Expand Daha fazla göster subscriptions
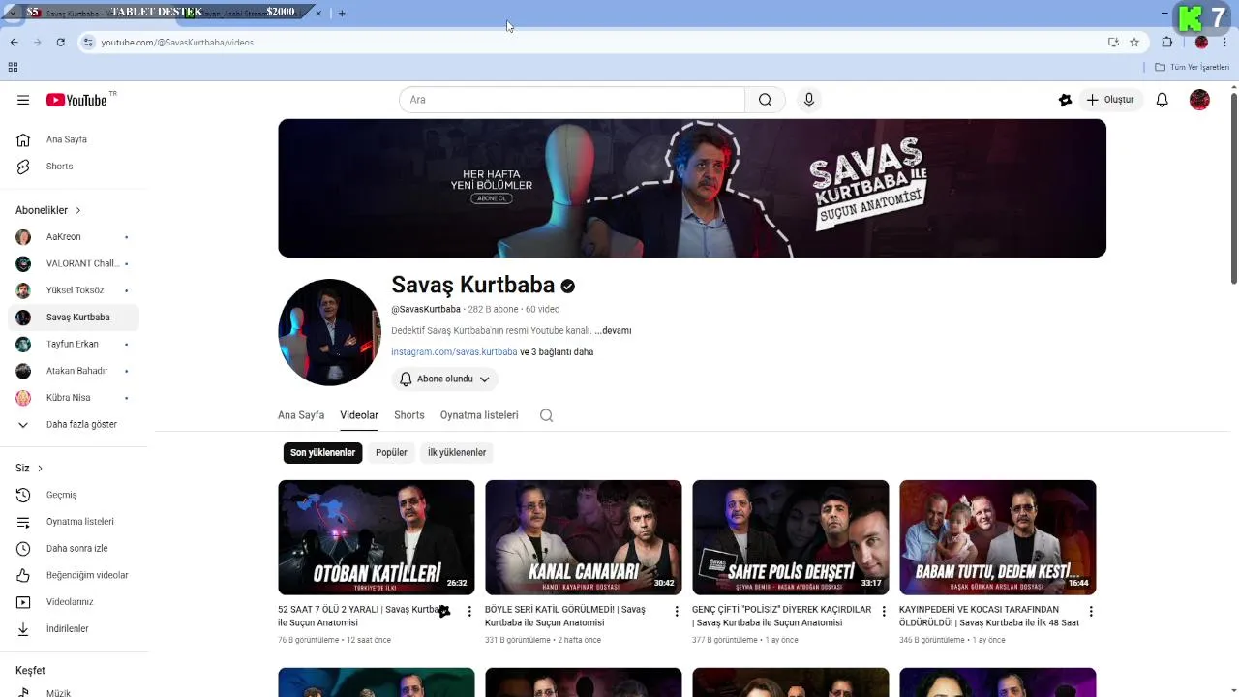This screenshot has height=697, width=1239. [x=74, y=424]
